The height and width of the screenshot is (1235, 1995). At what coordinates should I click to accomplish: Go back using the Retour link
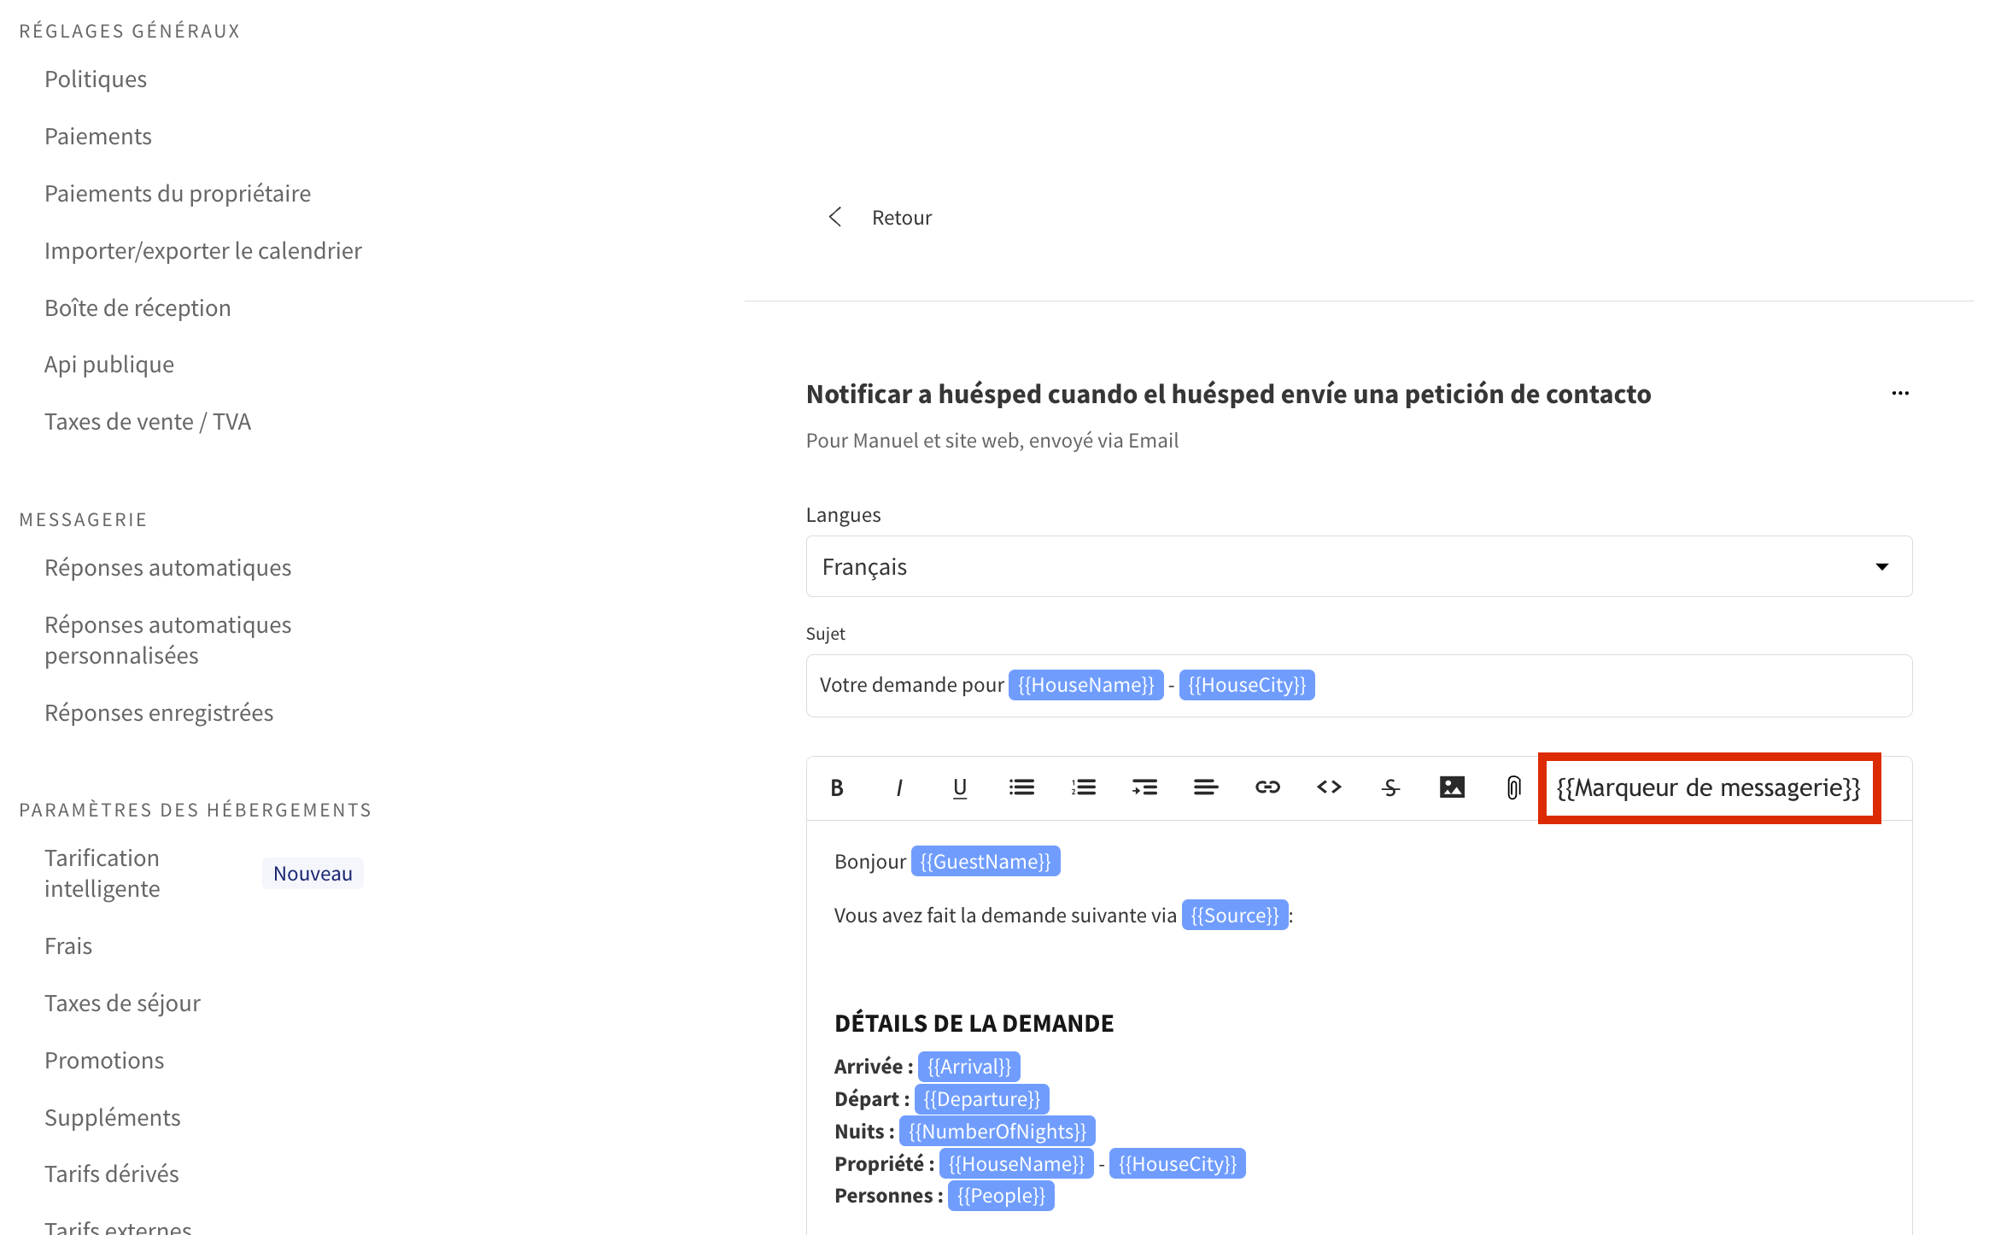[900, 218]
